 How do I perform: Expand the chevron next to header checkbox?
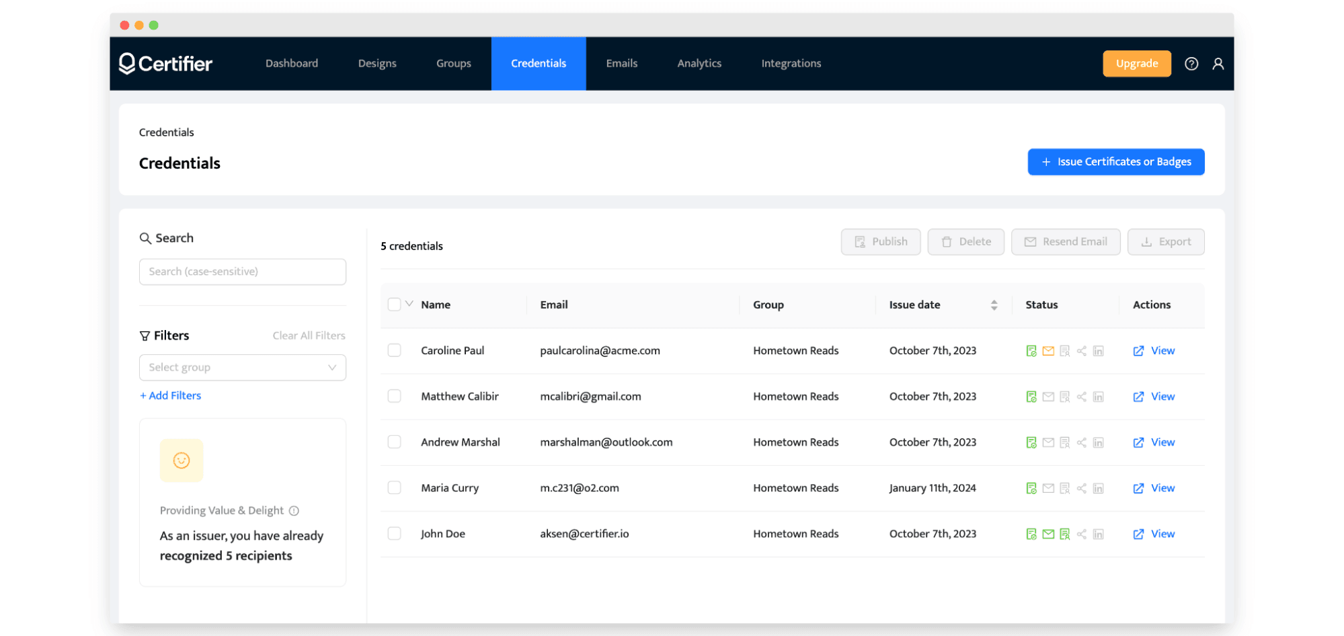click(409, 304)
